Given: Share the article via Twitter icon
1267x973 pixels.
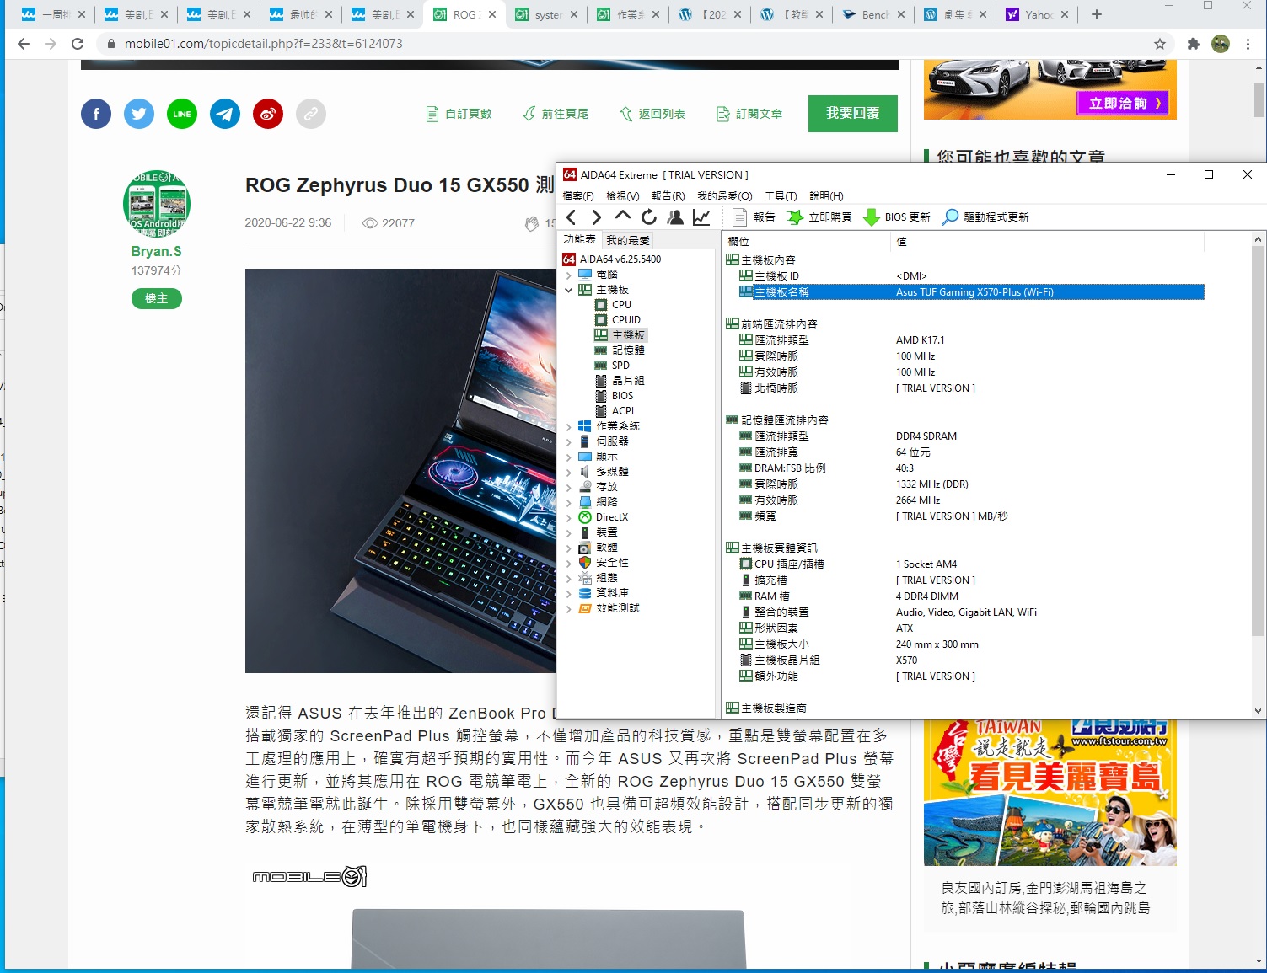Looking at the screenshot, I should pos(139,114).
